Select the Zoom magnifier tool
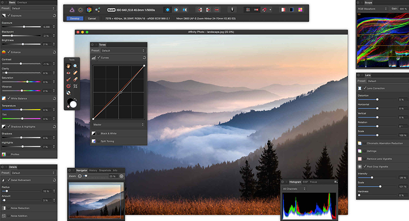The width and height of the screenshot is (409, 221). coord(75,66)
